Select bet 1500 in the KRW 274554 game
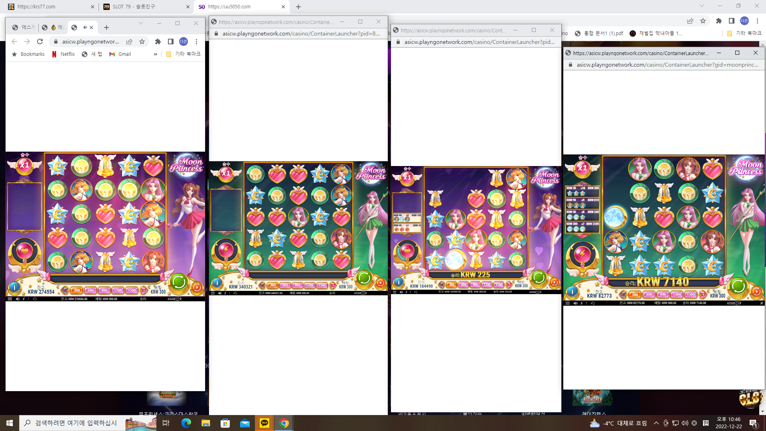Screen dimensions: 766x431 (x=132, y=291)
